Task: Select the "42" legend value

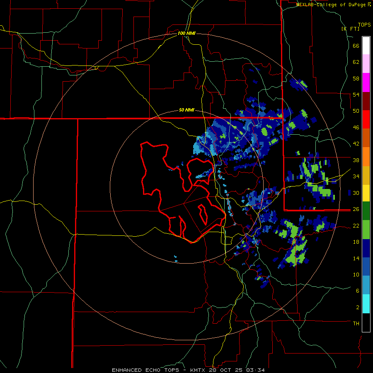Action: click(x=356, y=144)
